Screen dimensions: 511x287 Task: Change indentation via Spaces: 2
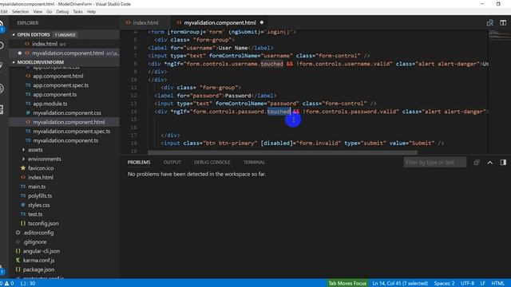point(444,283)
